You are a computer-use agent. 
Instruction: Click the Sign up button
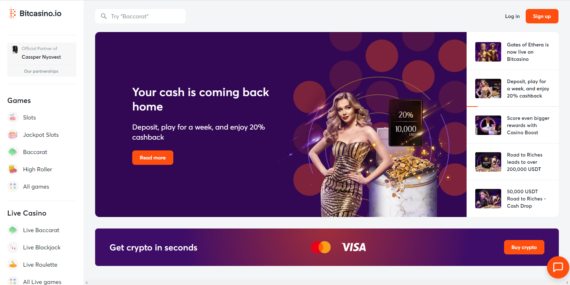(542, 16)
